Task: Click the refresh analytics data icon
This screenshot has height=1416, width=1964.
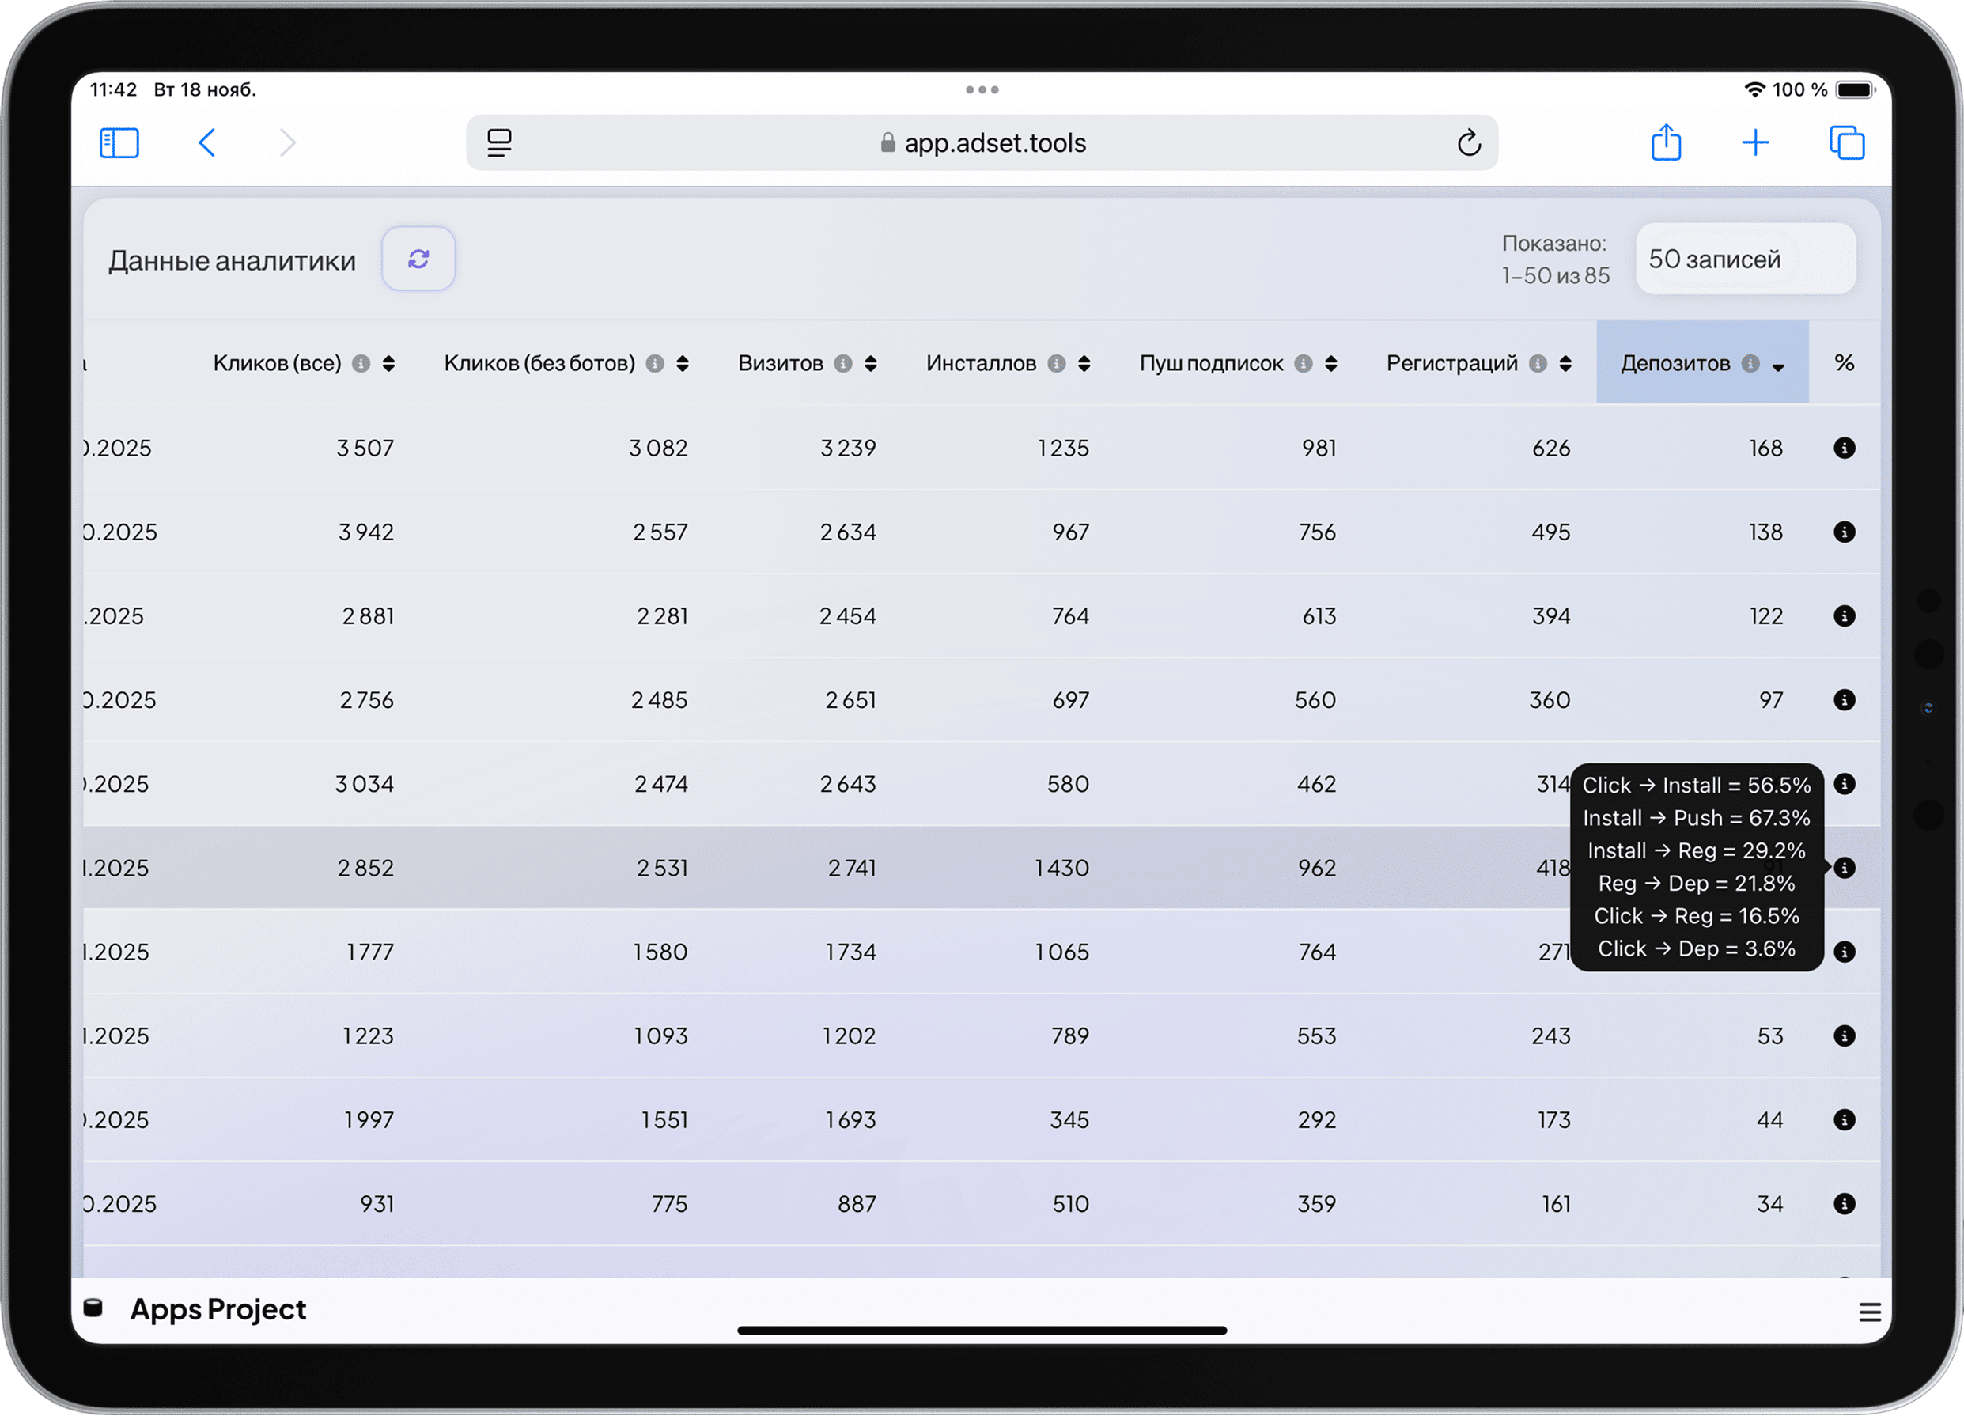Action: pyautogui.click(x=418, y=259)
